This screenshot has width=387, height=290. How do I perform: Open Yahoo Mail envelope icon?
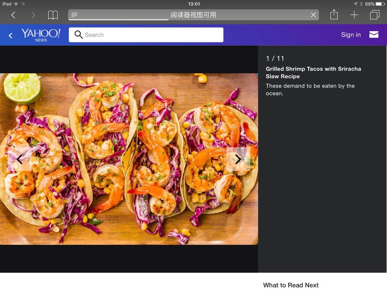[x=374, y=34]
